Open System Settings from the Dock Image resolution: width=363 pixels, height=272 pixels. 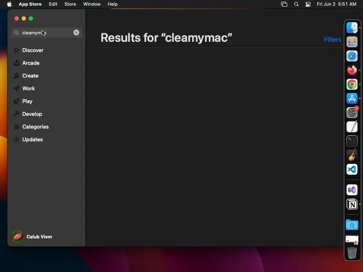[x=352, y=113]
